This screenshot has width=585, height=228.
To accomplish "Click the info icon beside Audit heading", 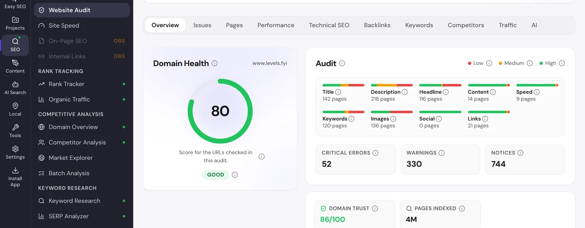I will point(342,63).
